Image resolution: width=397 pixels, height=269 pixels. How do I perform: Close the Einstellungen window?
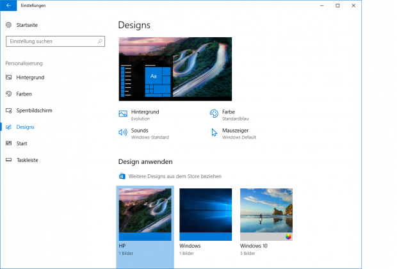[353, 5]
